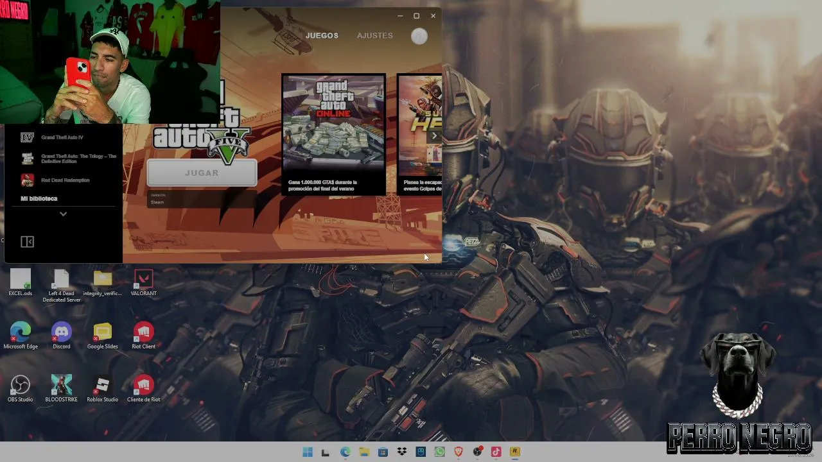
Task: Open the Steam version dropdown
Action: [202, 199]
